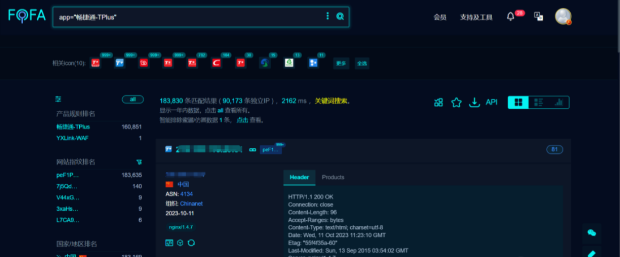620x257 pixels.
Task: Click 'all' link to view all data
Action: point(221,111)
